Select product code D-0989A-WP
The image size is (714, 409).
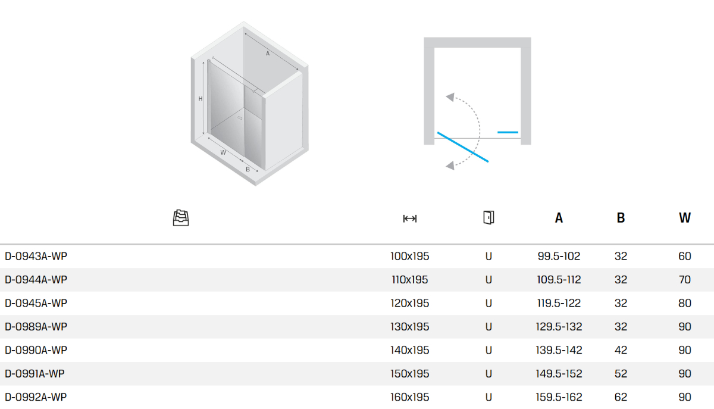(x=36, y=327)
